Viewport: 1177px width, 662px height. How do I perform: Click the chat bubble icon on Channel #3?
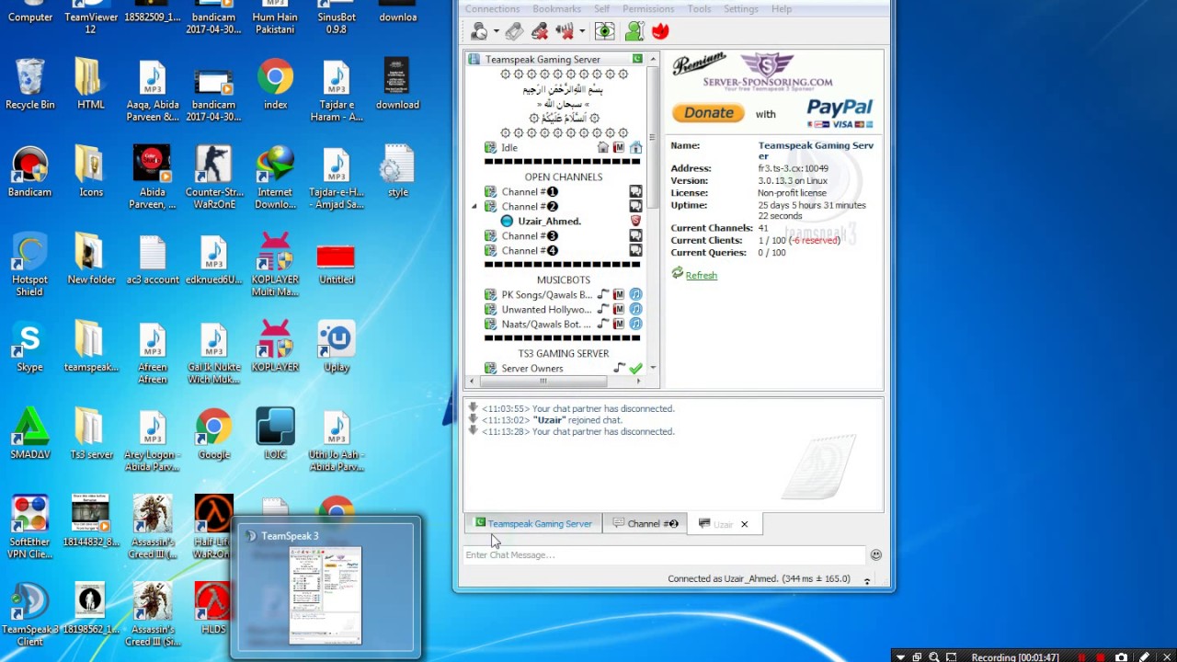635,235
